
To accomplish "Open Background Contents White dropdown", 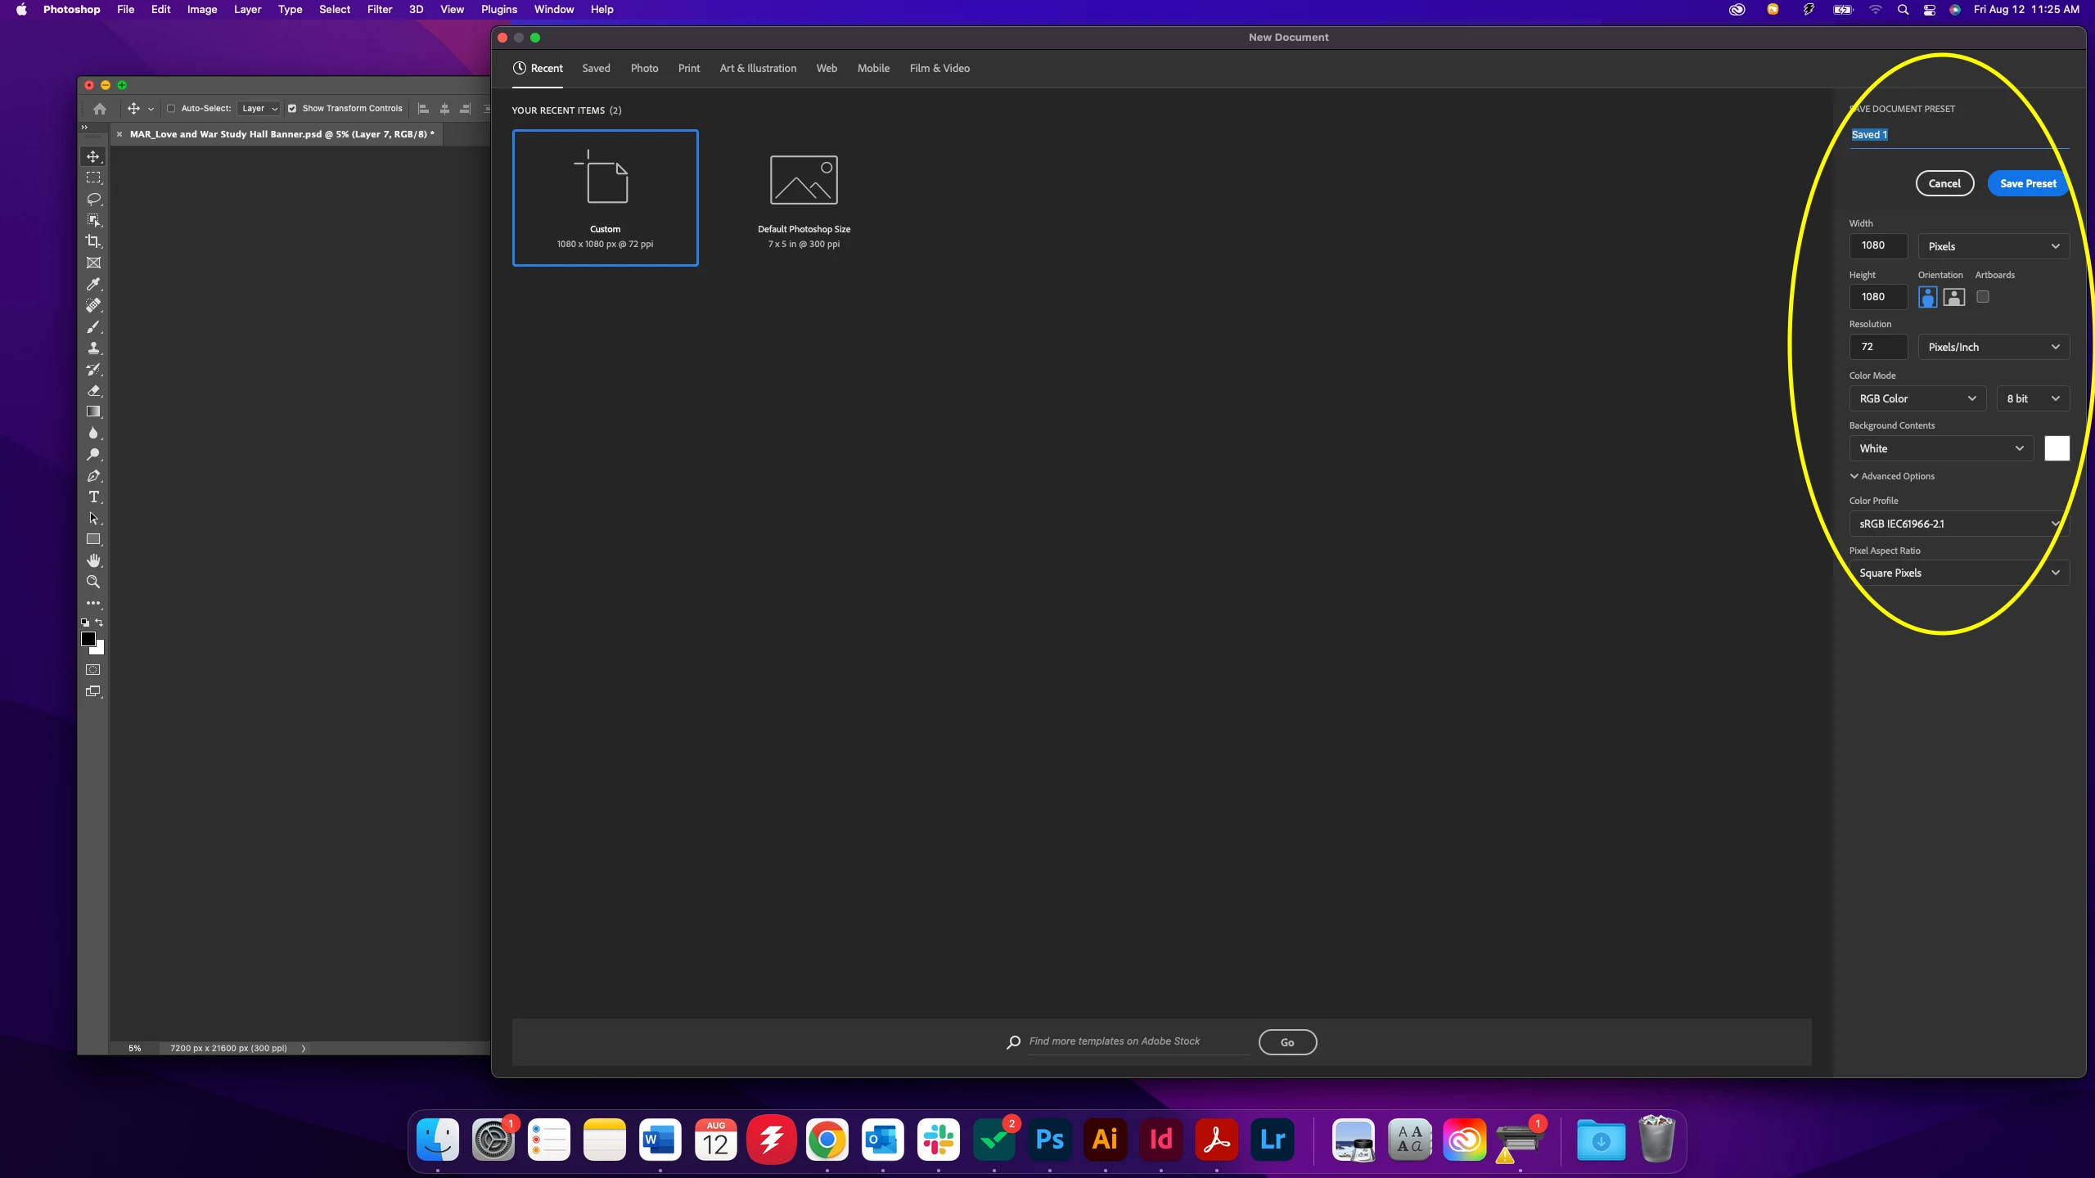I will point(1940,448).
